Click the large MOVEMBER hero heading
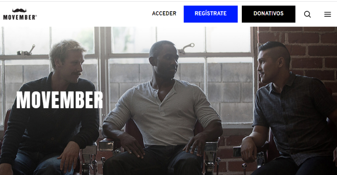337x175 pixels. click(x=59, y=100)
